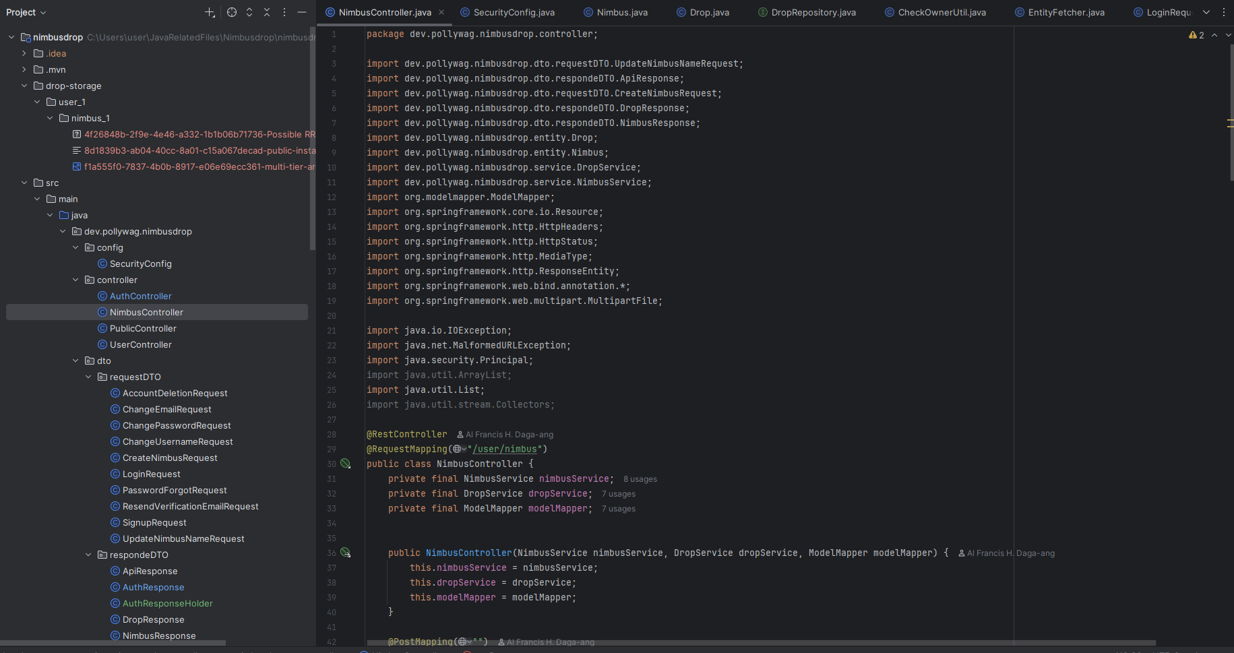Open AuthController in the project tree
Viewport: 1234px width, 653px height.
[140, 296]
